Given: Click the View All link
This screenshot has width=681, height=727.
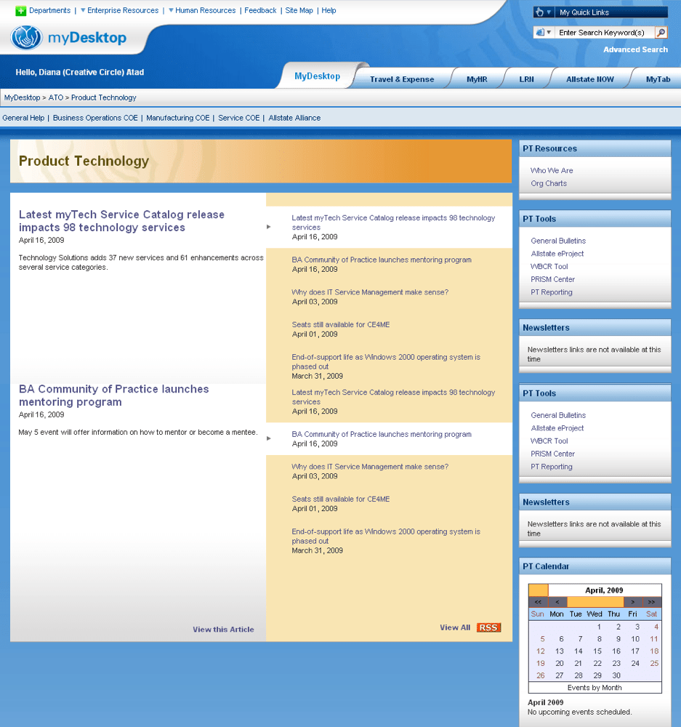Looking at the screenshot, I should pyautogui.click(x=455, y=627).
